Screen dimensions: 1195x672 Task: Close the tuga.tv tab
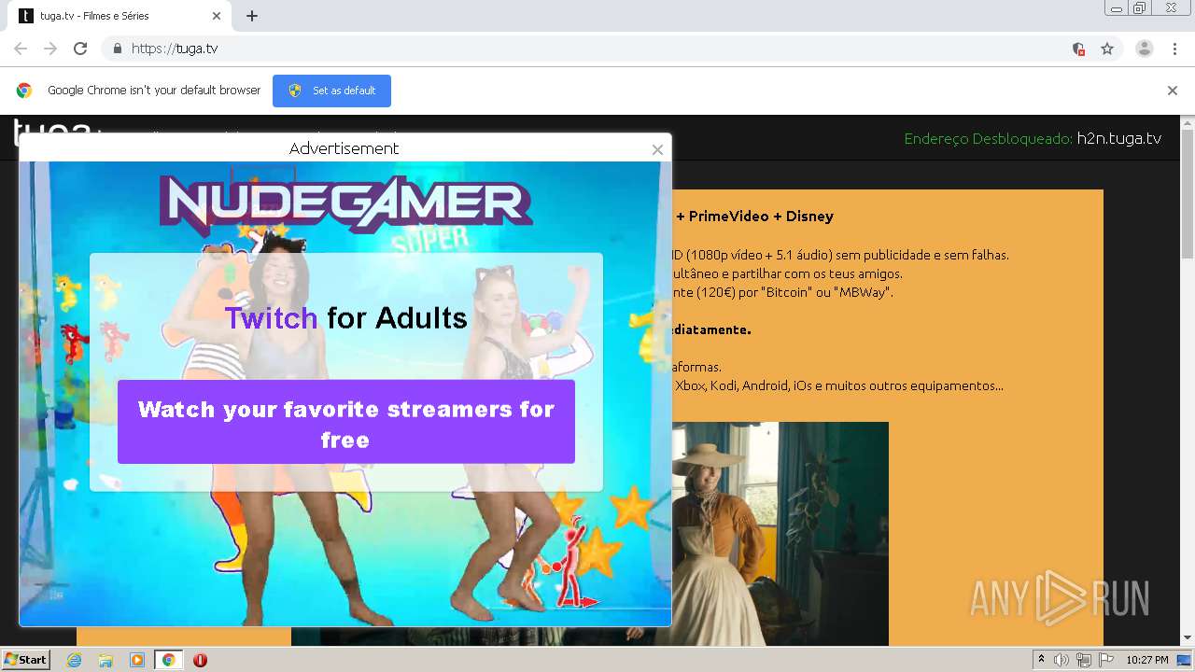pyautogui.click(x=217, y=16)
